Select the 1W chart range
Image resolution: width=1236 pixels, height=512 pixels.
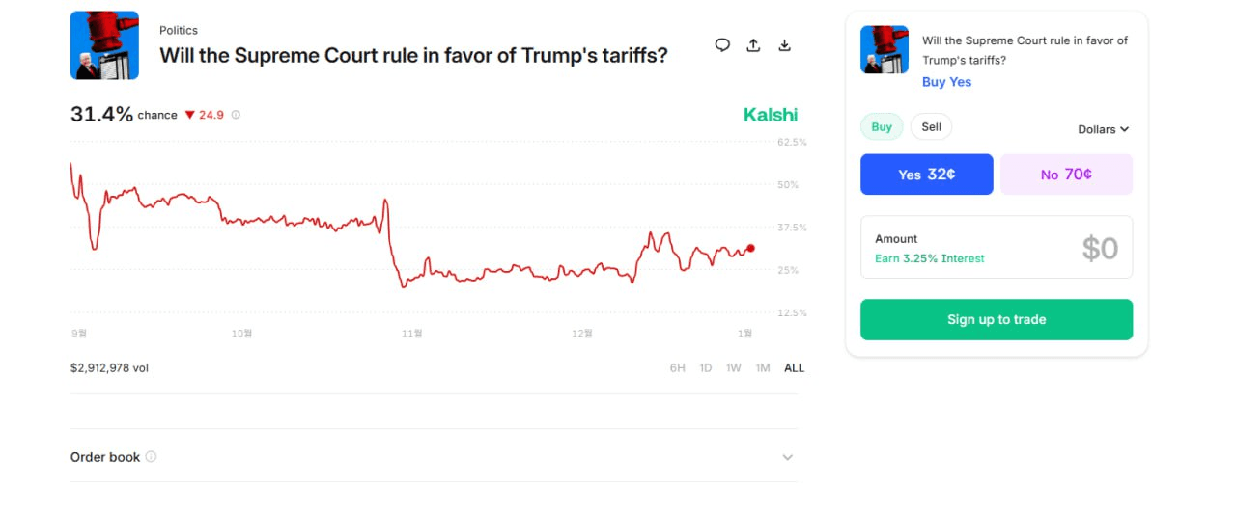pos(734,368)
